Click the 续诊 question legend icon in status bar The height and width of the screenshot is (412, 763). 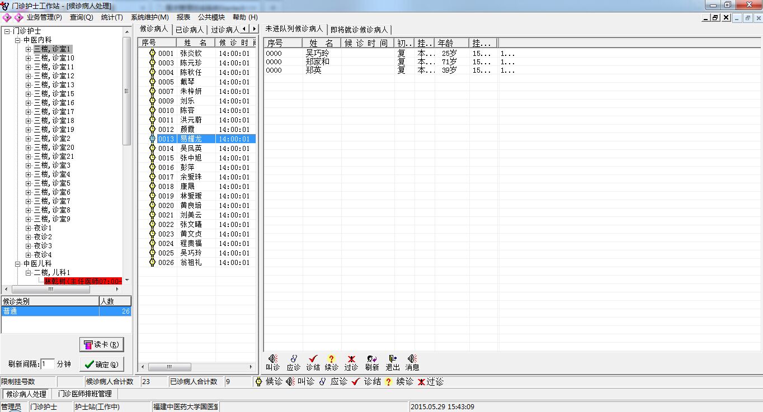[388, 382]
